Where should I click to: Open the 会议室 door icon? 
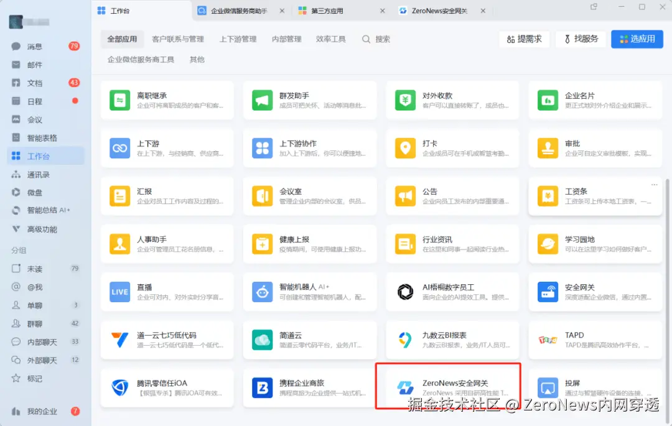(x=263, y=197)
